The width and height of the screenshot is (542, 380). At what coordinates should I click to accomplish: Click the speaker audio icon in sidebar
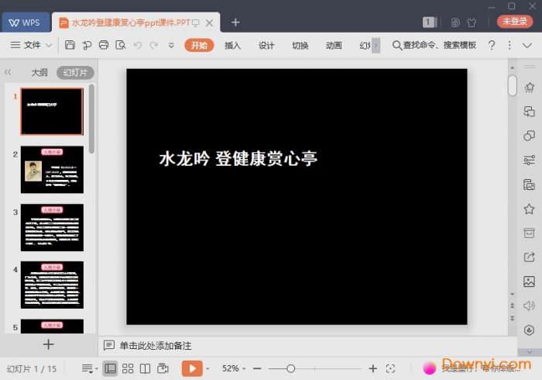tap(529, 306)
